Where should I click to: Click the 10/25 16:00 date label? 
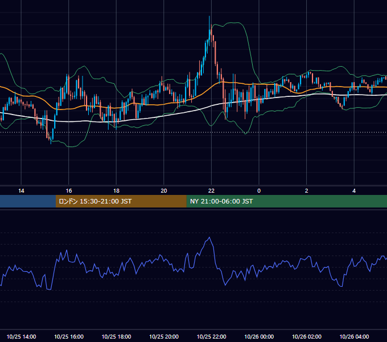click(69, 336)
